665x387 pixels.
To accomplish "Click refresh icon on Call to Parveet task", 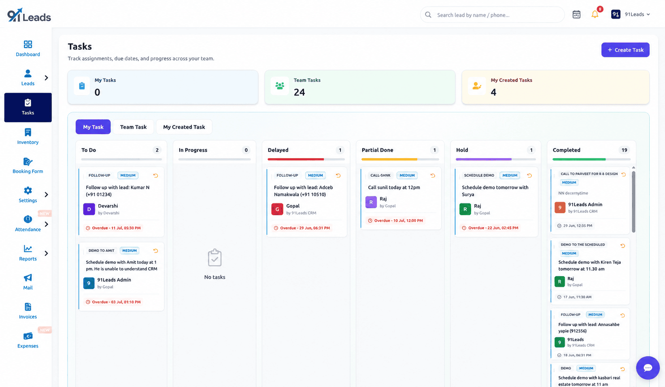I will click(x=624, y=174).
